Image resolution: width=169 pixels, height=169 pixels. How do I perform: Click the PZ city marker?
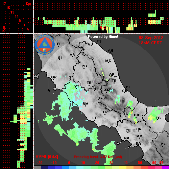click(x=163, y=146)
